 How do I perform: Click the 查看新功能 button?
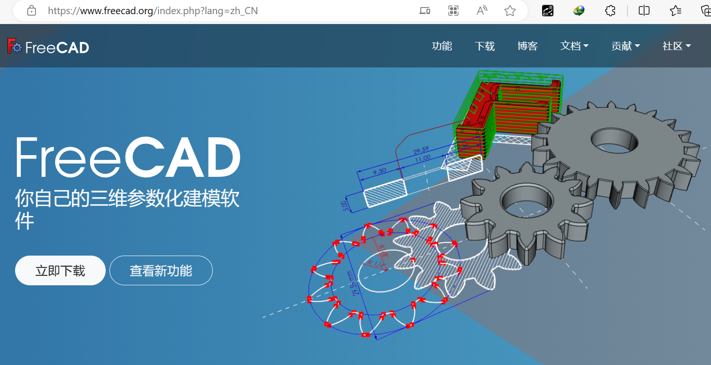(161, 270)
